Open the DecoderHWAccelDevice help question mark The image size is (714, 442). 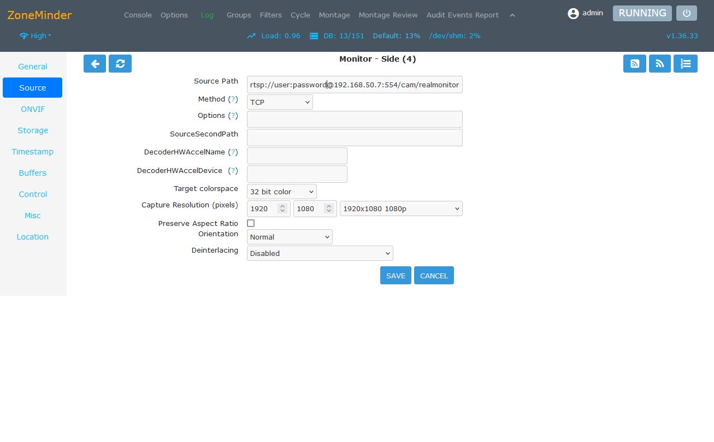click(x=233, y=171)
